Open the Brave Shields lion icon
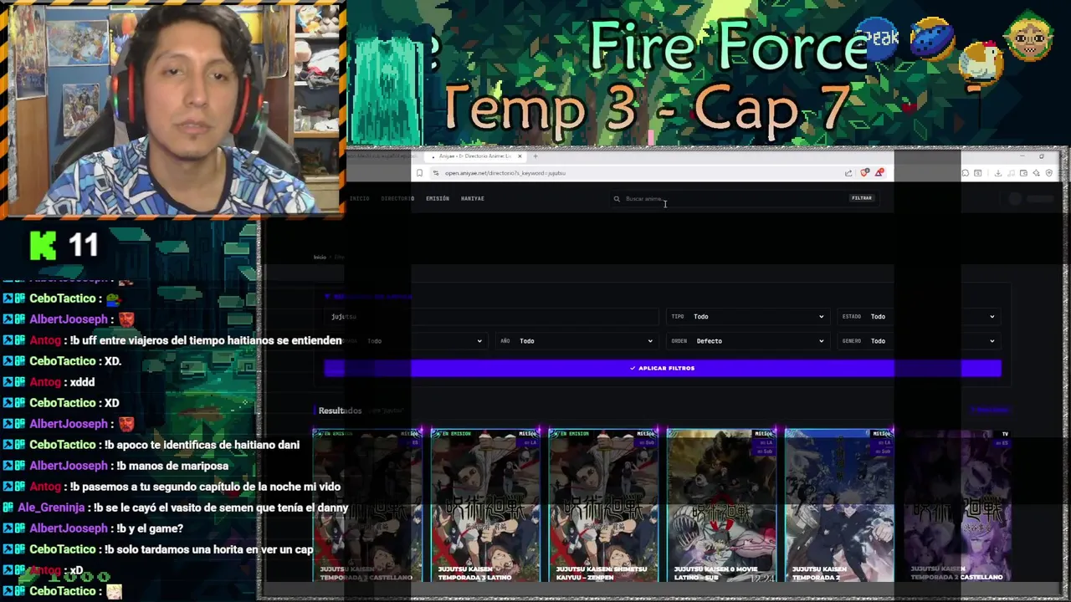 864,173
